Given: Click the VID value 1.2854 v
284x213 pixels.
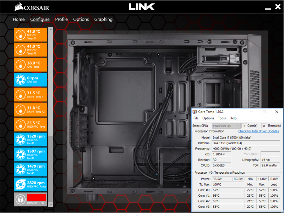Looking at the screenshot, I should [221, 154].
